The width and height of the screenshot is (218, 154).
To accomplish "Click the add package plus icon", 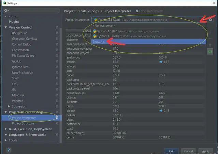I will tap(210, 32).
